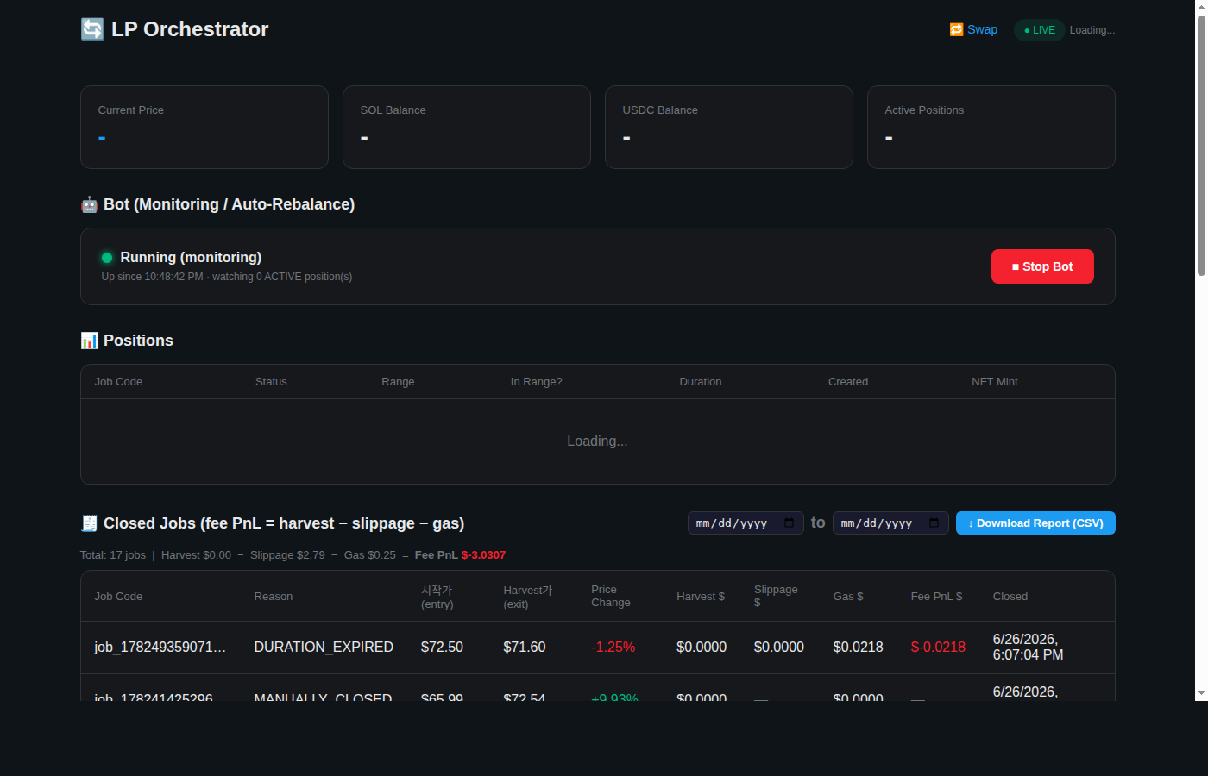The width and height of the screenshot is (1208, 776).
Task: Click the Fee PnL $ column header
Action: point(936,597)
